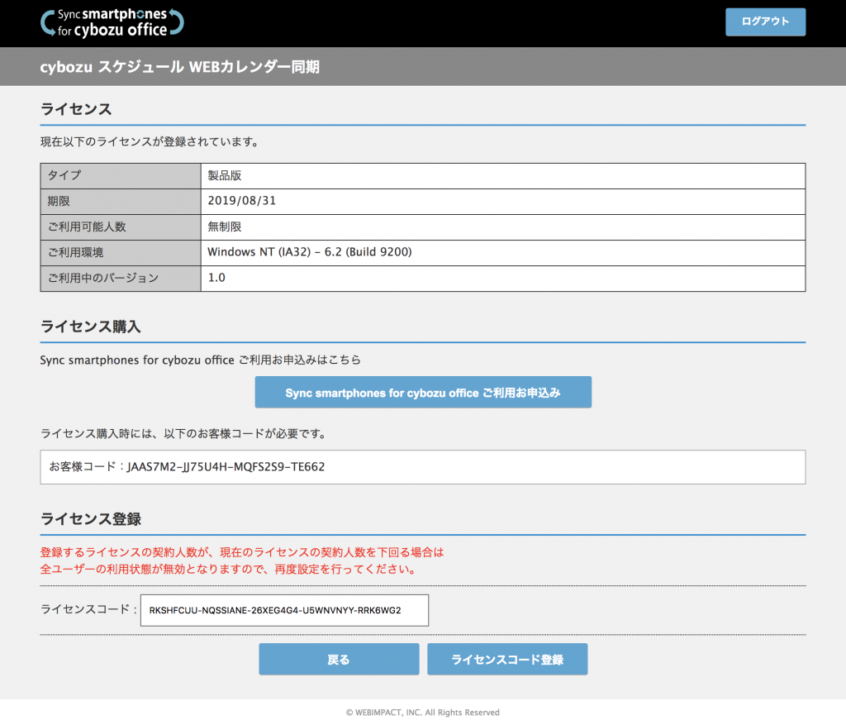The width and height of the screenshot is (846, 725).
Task: Focus the ライセンスコード input field
Action: pyautogui.click(x=284, y=611)
